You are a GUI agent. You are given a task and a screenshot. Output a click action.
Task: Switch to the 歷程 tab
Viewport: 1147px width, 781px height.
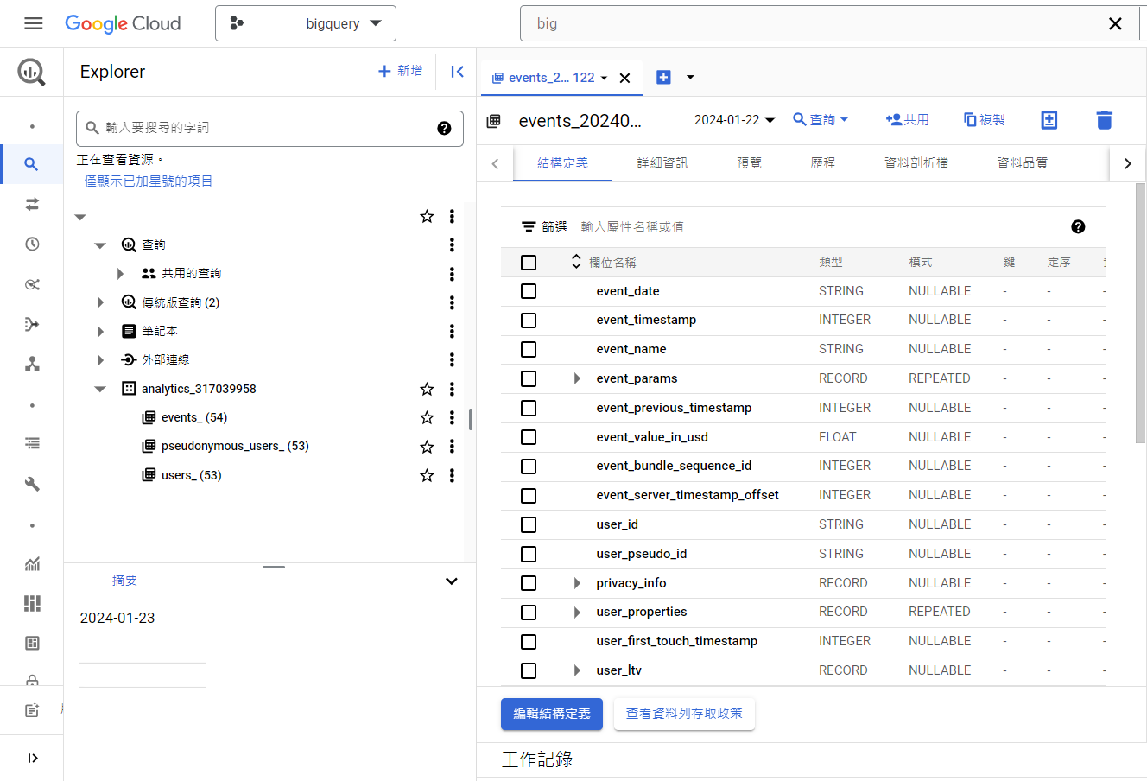[x=823, y=162]
